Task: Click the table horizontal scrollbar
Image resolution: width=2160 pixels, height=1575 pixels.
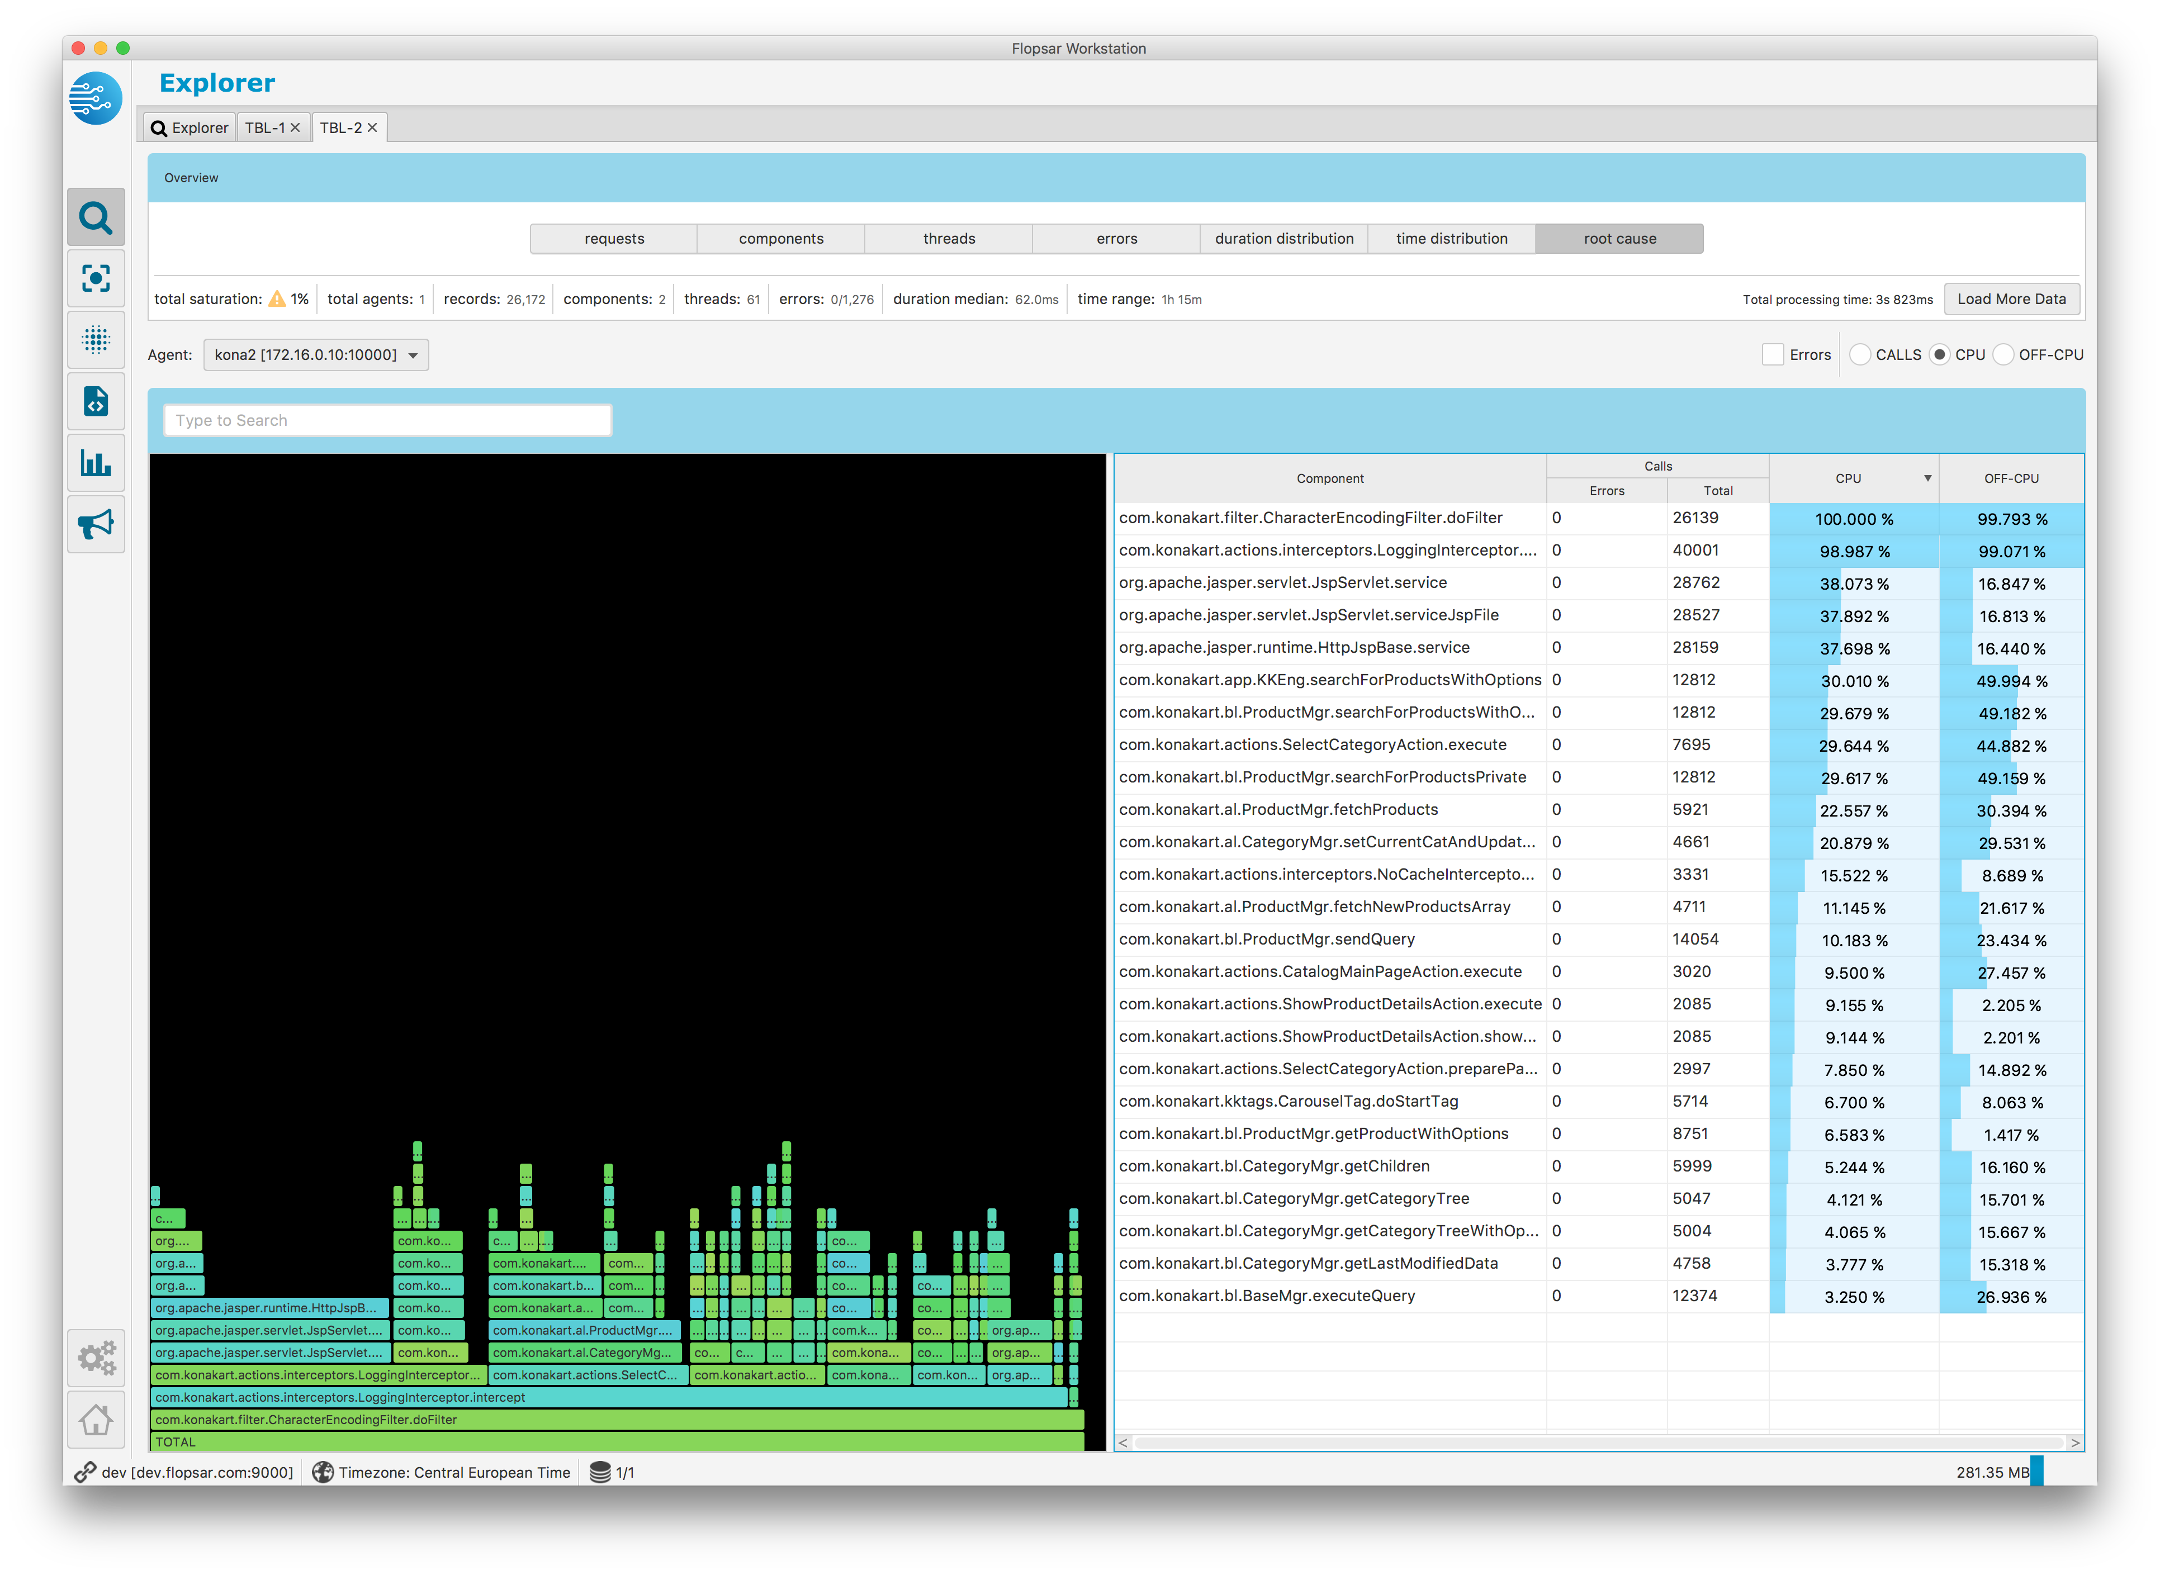Action: [x=1598, y=1443]
